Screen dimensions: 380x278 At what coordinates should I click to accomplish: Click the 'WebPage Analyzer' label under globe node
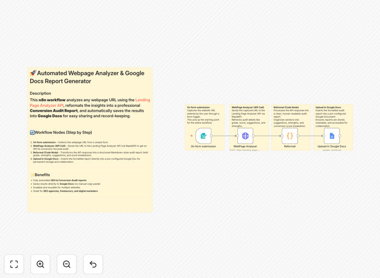tap(245, 146)
